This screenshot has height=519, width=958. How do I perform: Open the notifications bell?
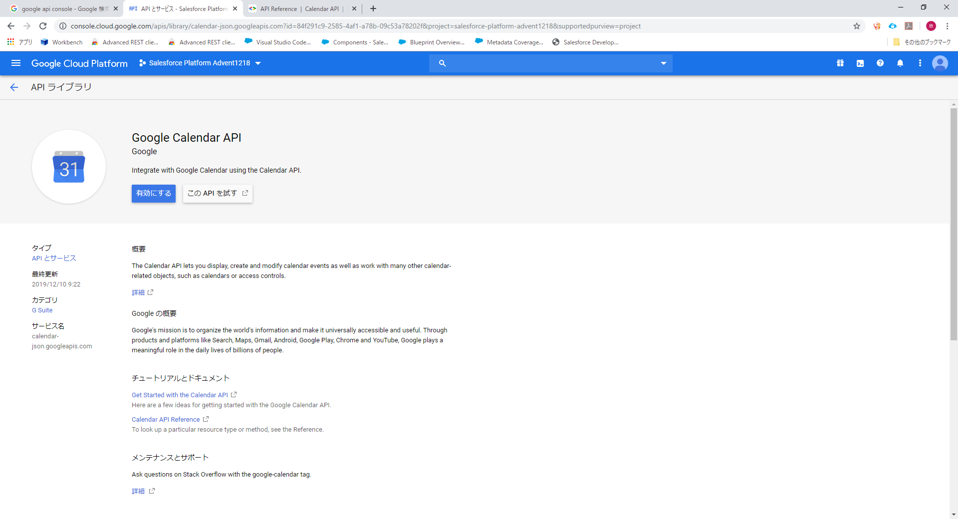pos(900,63)
